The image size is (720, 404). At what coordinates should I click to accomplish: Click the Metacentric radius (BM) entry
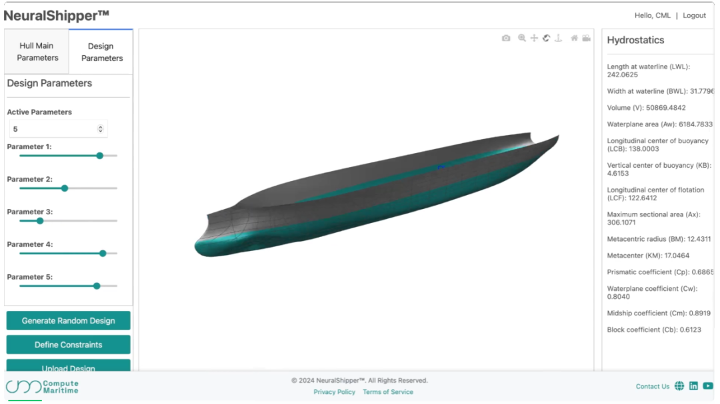[659, 239]
